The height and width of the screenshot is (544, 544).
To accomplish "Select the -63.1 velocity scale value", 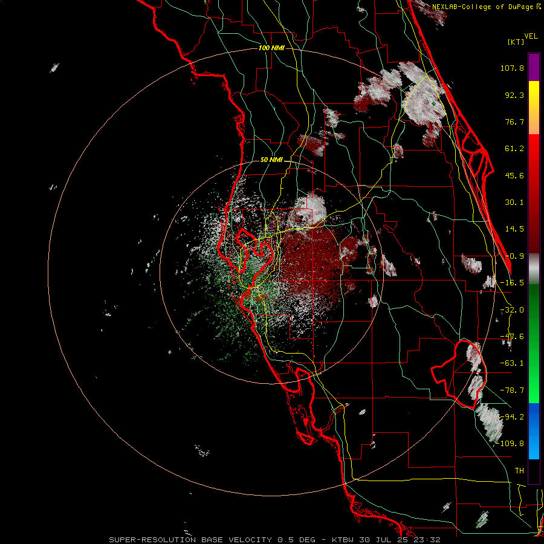I will (x=512, y=363).
